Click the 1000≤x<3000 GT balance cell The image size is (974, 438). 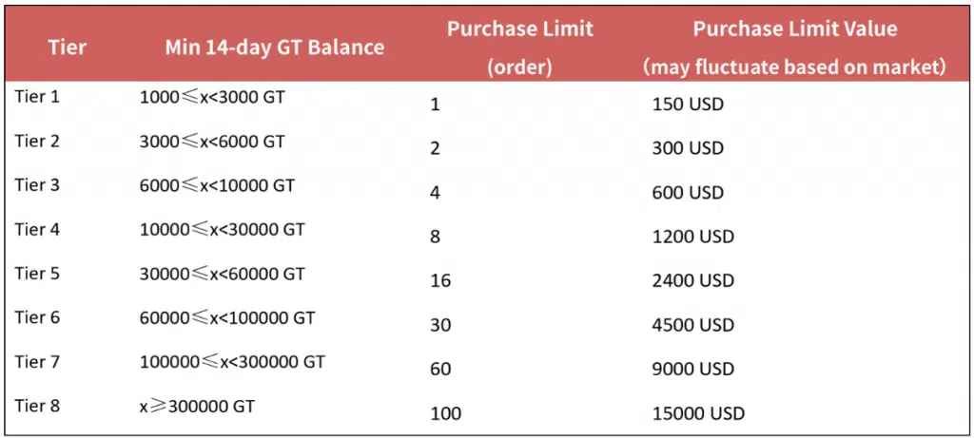pyautogui.click(x=212, y=98)
